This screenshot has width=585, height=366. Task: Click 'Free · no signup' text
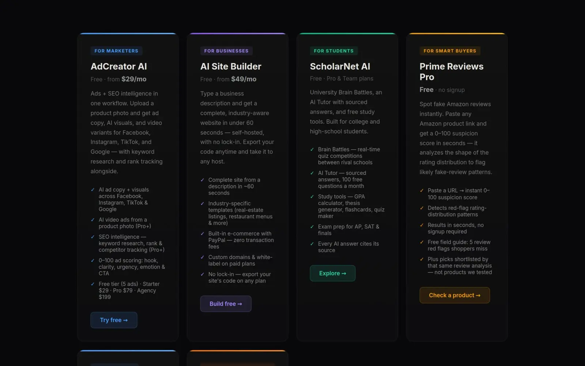click(x=442, y=90)
